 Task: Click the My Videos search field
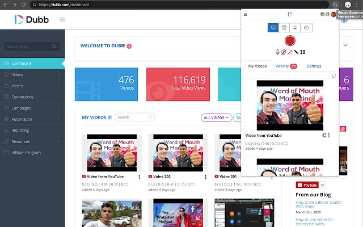[x=135, y=117]
